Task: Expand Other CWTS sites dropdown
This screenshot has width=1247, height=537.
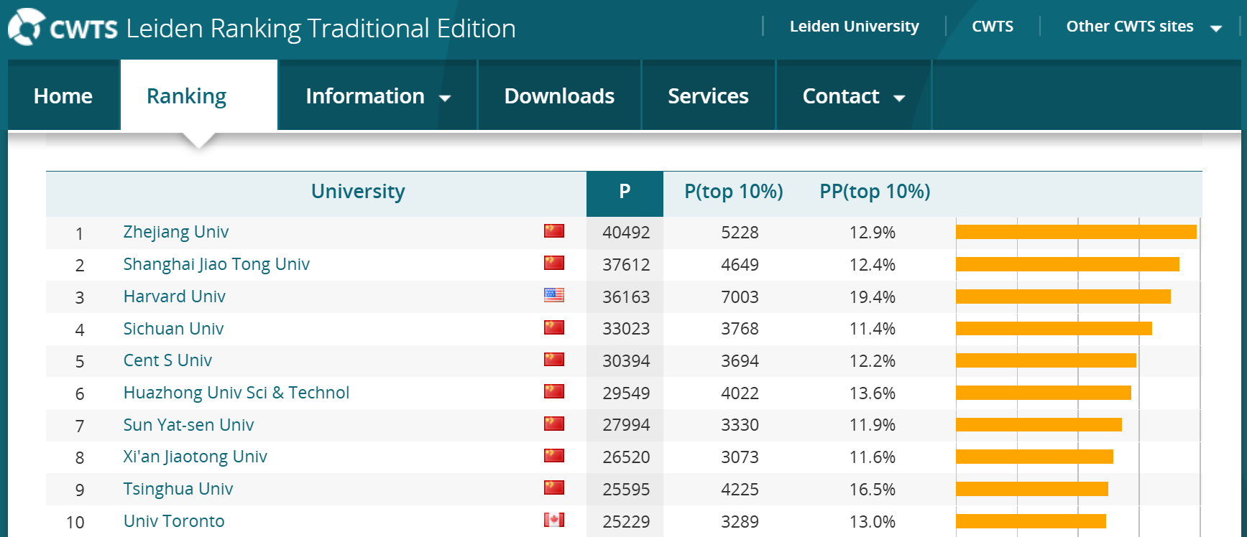Action: click(1143, 27)
